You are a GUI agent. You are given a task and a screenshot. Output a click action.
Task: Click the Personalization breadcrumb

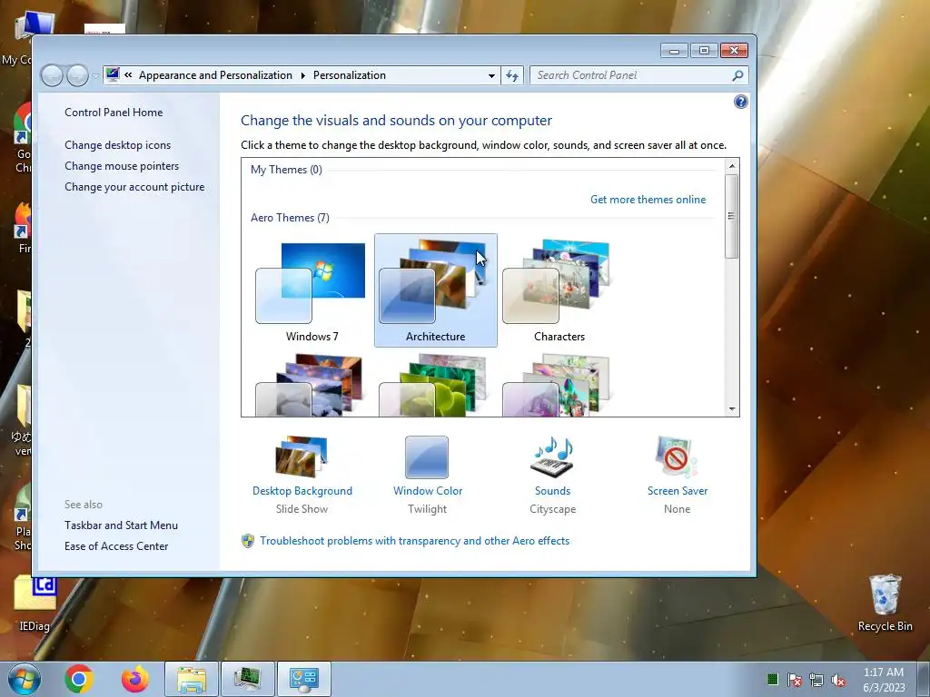pos(350,75)
